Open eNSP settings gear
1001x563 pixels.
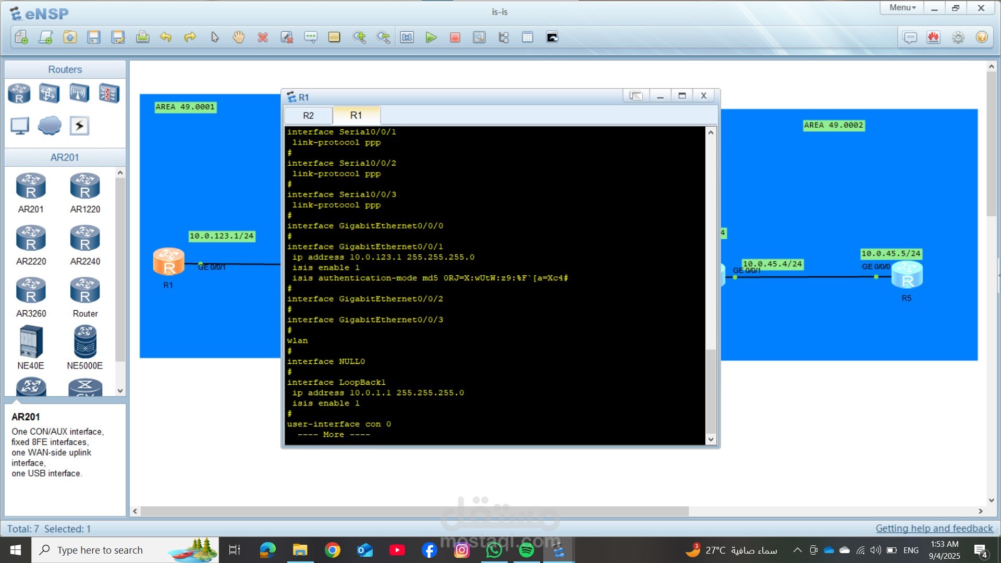coord(958,37)
